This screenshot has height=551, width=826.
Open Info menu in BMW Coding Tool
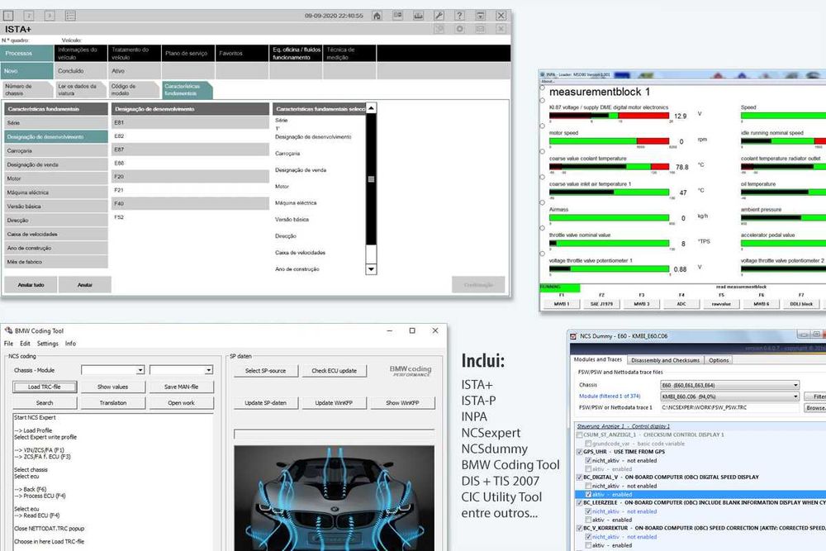point(70,344)
